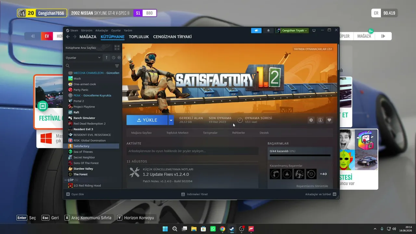Click the 1.2 Update Fixes wrench icon
Viewport: 416px width, 234px height.
tap(135, 172)
